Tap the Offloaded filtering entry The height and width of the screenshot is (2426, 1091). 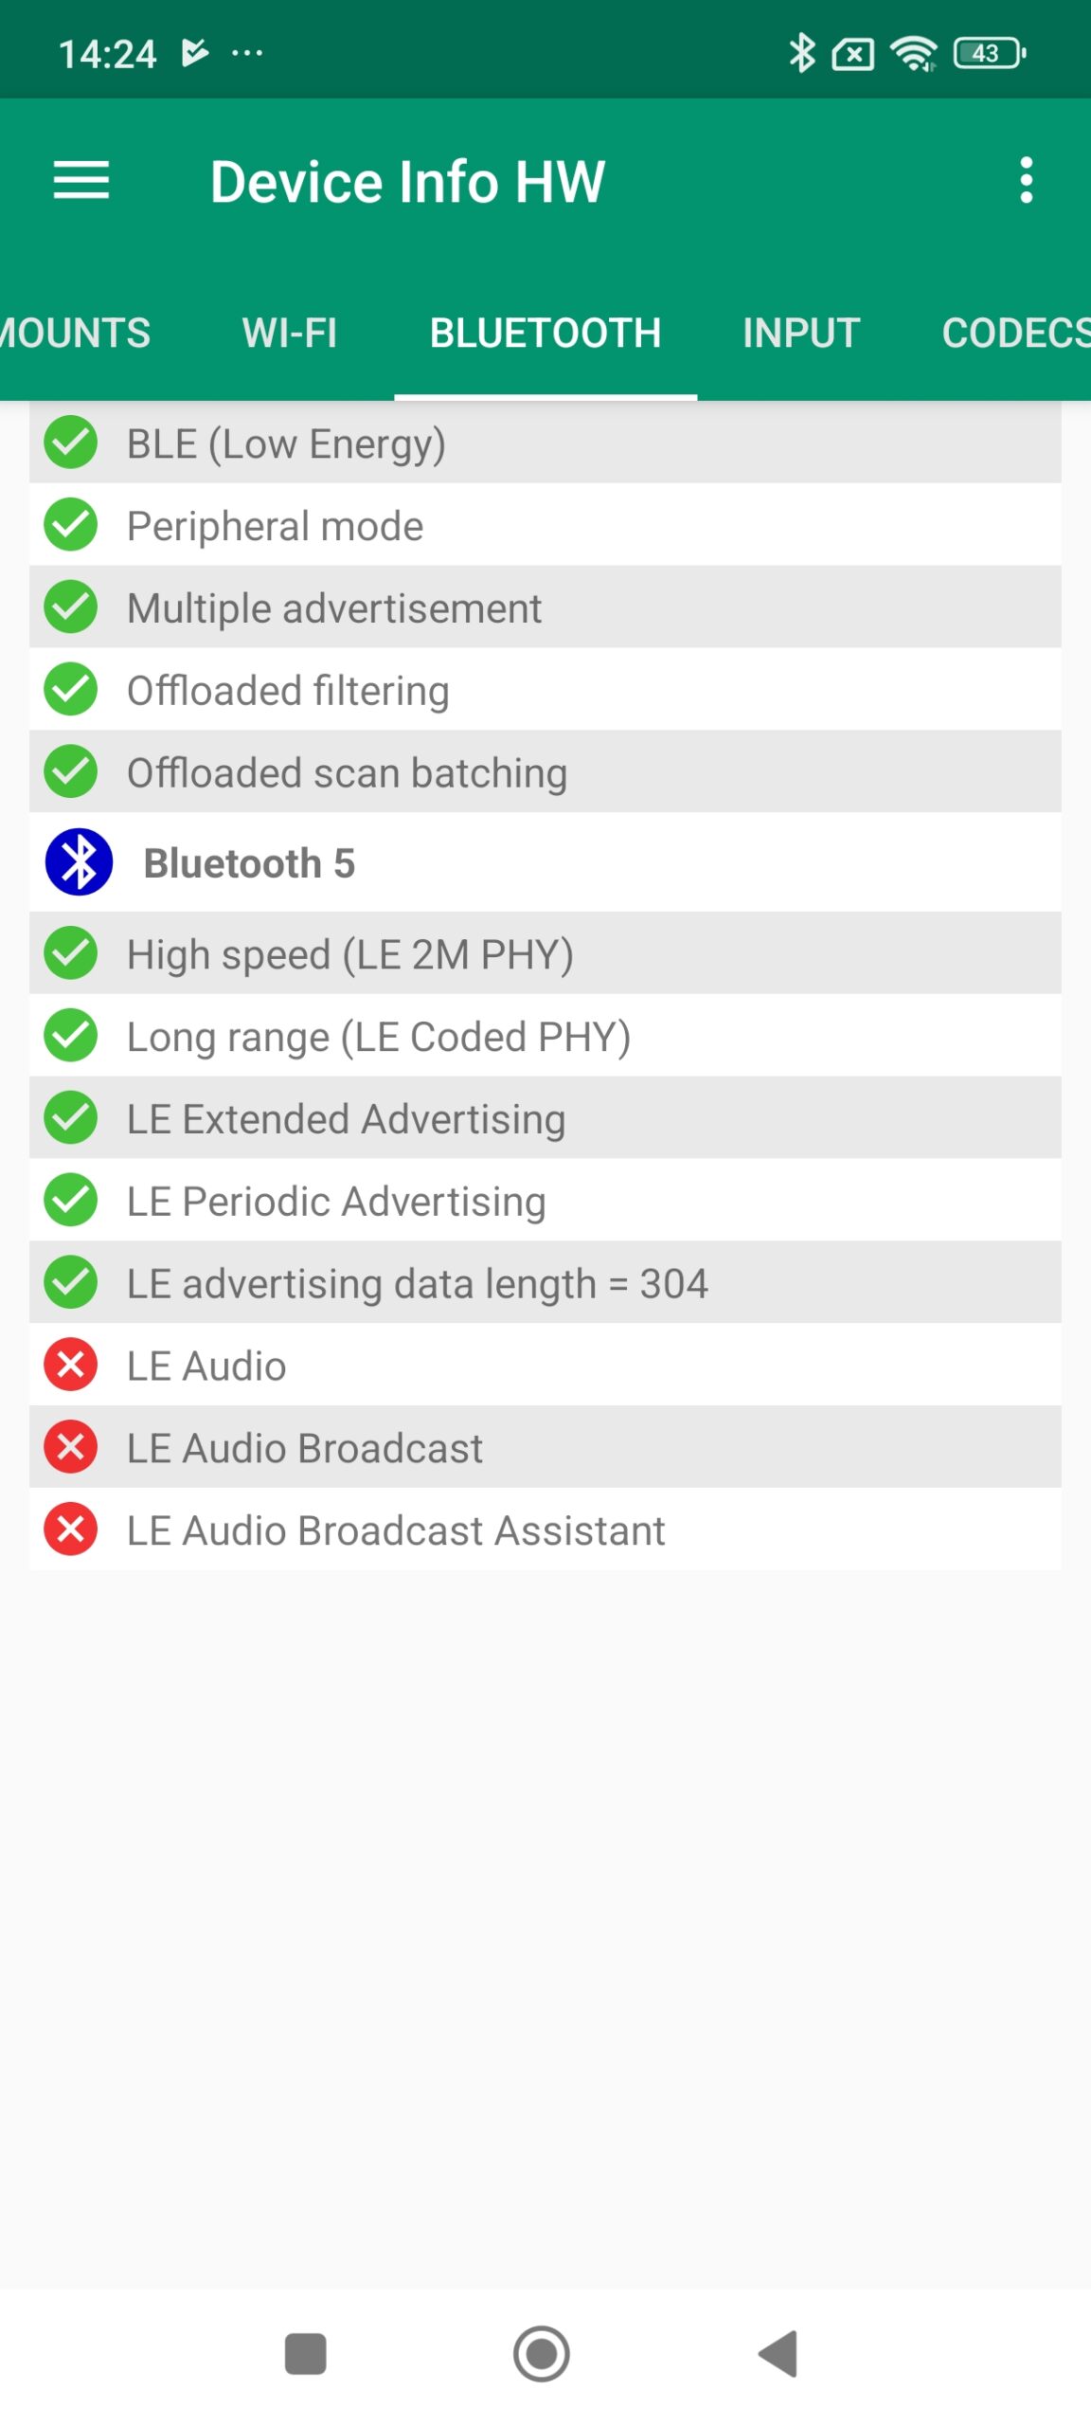pos(545,690)
